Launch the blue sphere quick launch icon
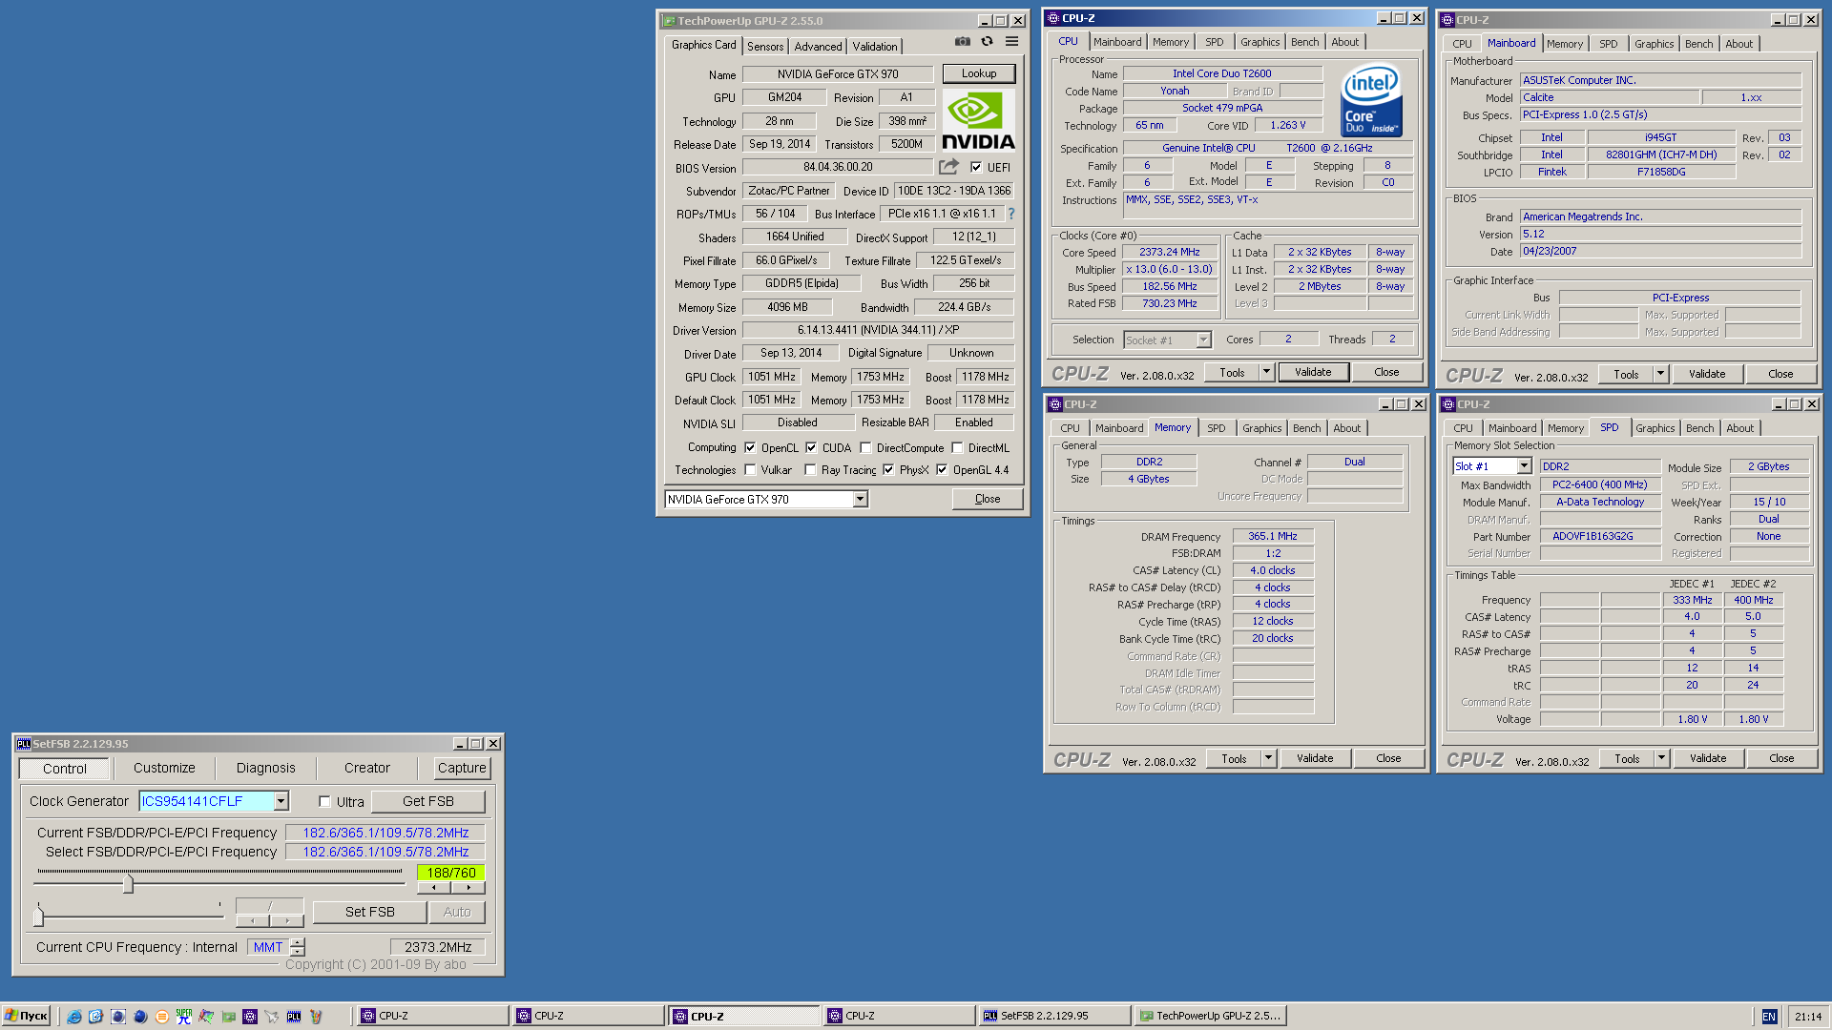Image resolution: width=1832 pixels, height=1030 pixels. (x=140, y=1017)
